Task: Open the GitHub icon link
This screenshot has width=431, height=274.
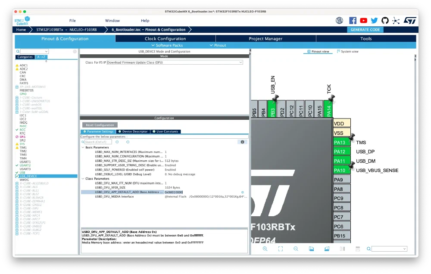Action: [x=385, y=20]
